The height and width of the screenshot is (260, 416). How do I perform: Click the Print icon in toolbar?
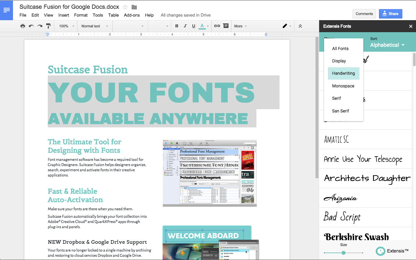click(22, 26)
